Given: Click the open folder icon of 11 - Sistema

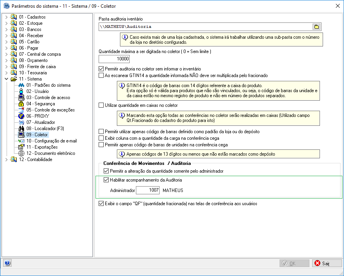Looking at the screenshot, I should coord(14,79).
